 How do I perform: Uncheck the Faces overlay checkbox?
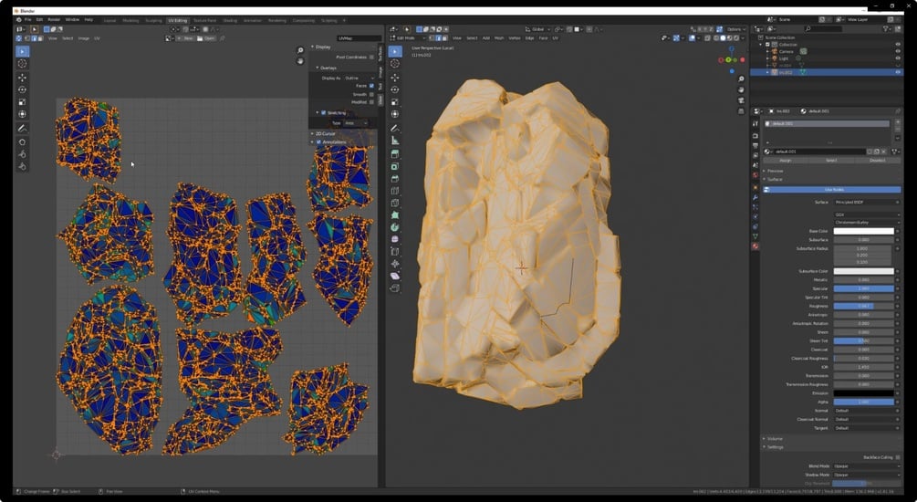(371, 86)
